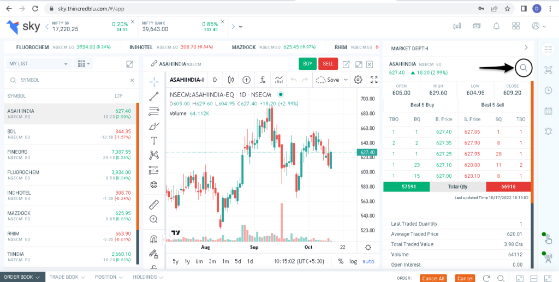Image resolution: width=559 pixels, height=282 pixels.
Task: Toggle lock all drawing tools
Action: pos(154,254)
